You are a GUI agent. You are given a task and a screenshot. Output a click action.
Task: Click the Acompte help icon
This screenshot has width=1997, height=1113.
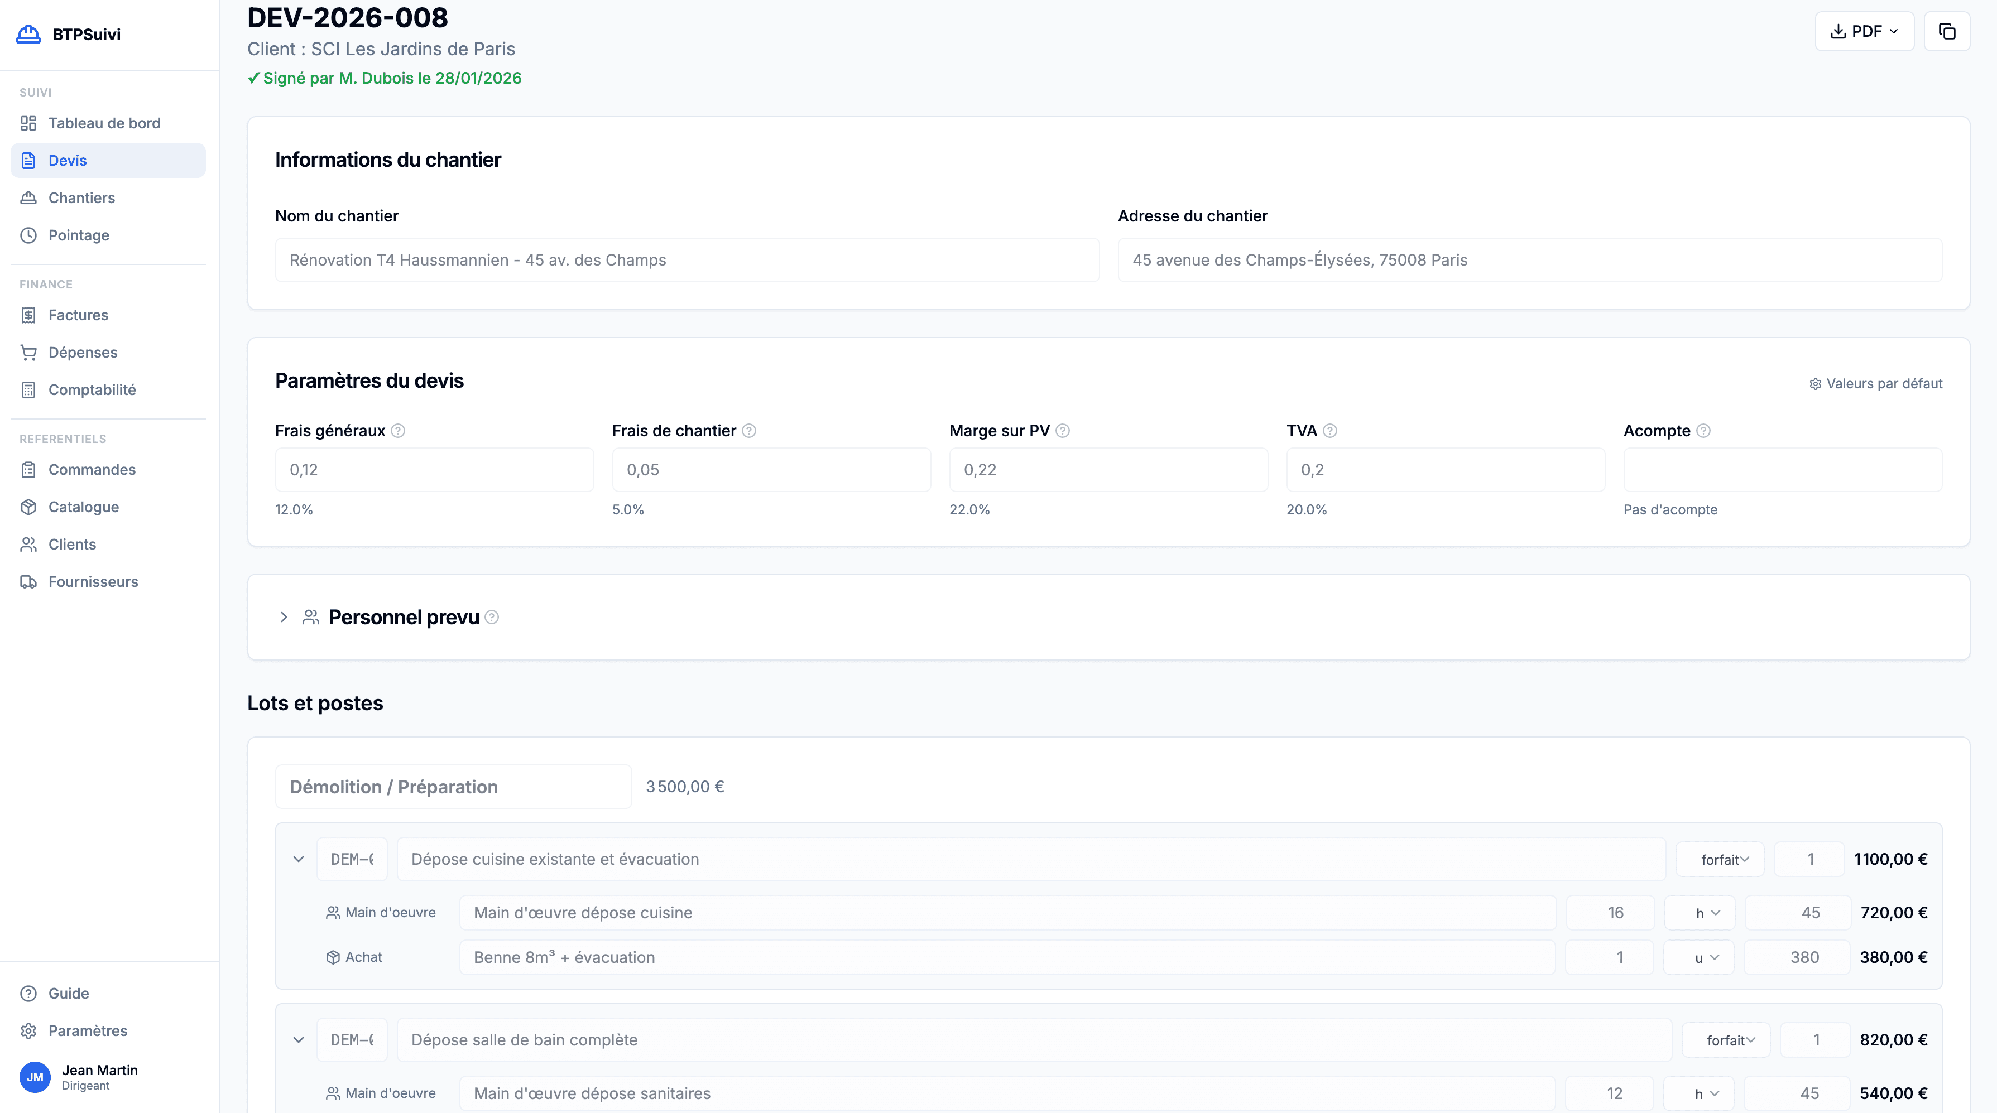(x=1703, y=431)
